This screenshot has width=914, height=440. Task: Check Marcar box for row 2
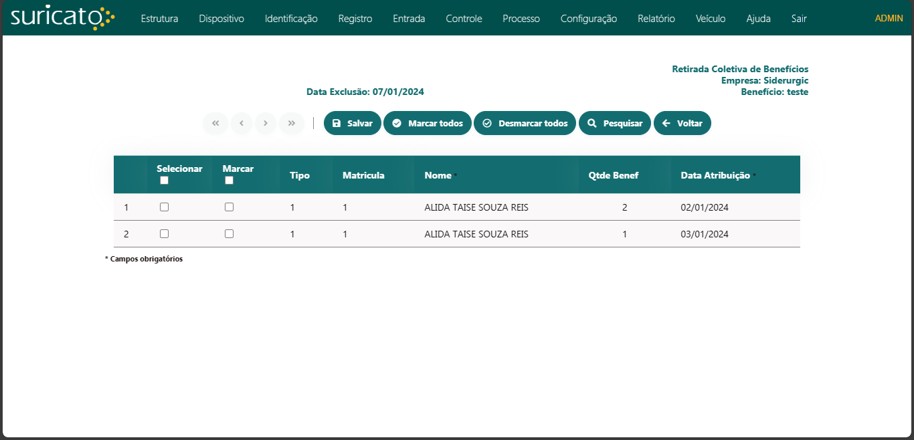click(x=229, y=234)
